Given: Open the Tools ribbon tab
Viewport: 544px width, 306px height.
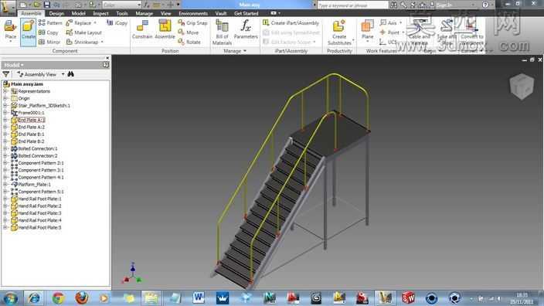Looking at the screenshot, I should (122, 14).
